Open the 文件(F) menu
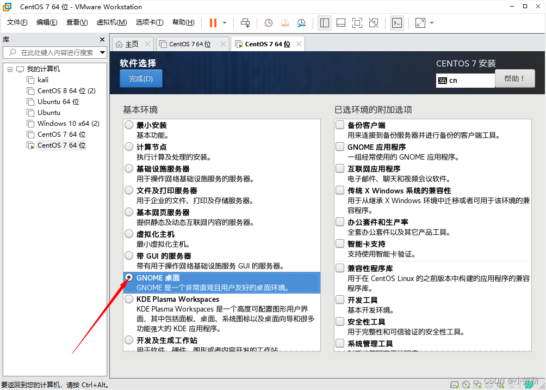This screenshot has height=390, width=546. [x=17, y=22]
